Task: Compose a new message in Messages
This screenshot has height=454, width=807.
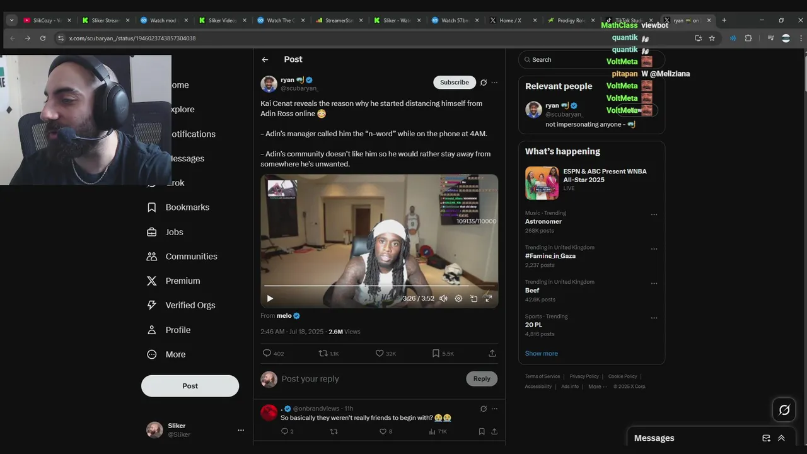Action: click(x=766, y=438)
